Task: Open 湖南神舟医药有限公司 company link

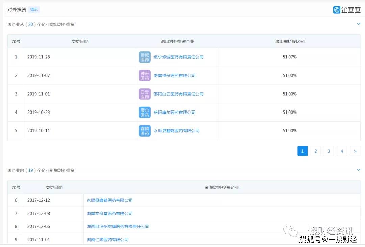Action: click(x=174, y=75)
